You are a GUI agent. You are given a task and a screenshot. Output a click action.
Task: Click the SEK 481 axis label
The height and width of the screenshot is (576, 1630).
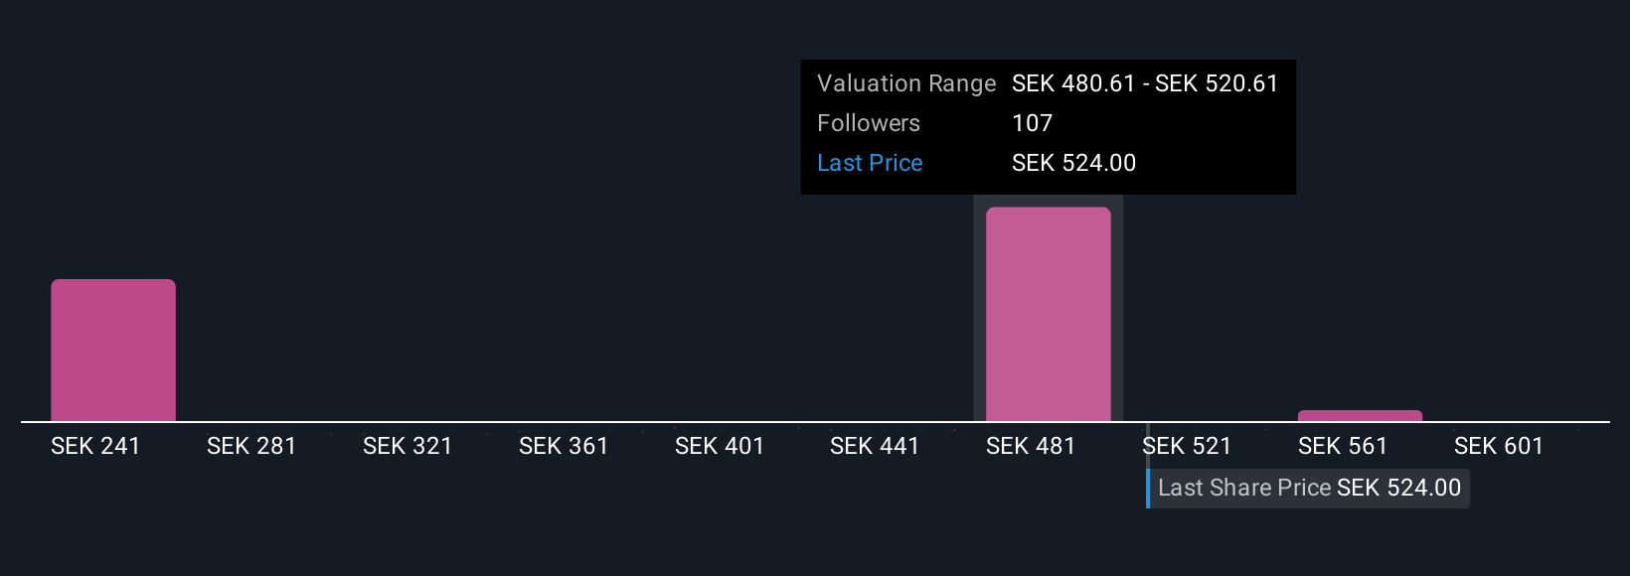coord(1031,447)
